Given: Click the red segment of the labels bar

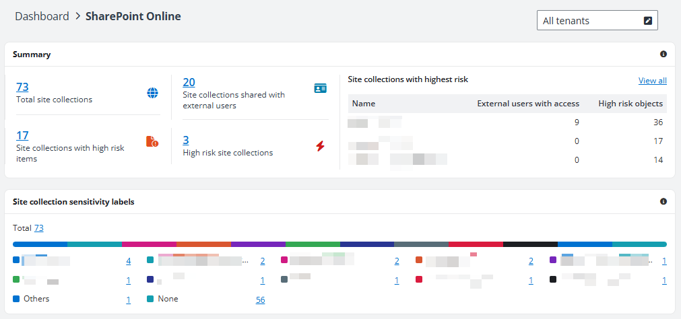Looking at the screenshot, I should (476, 244).
